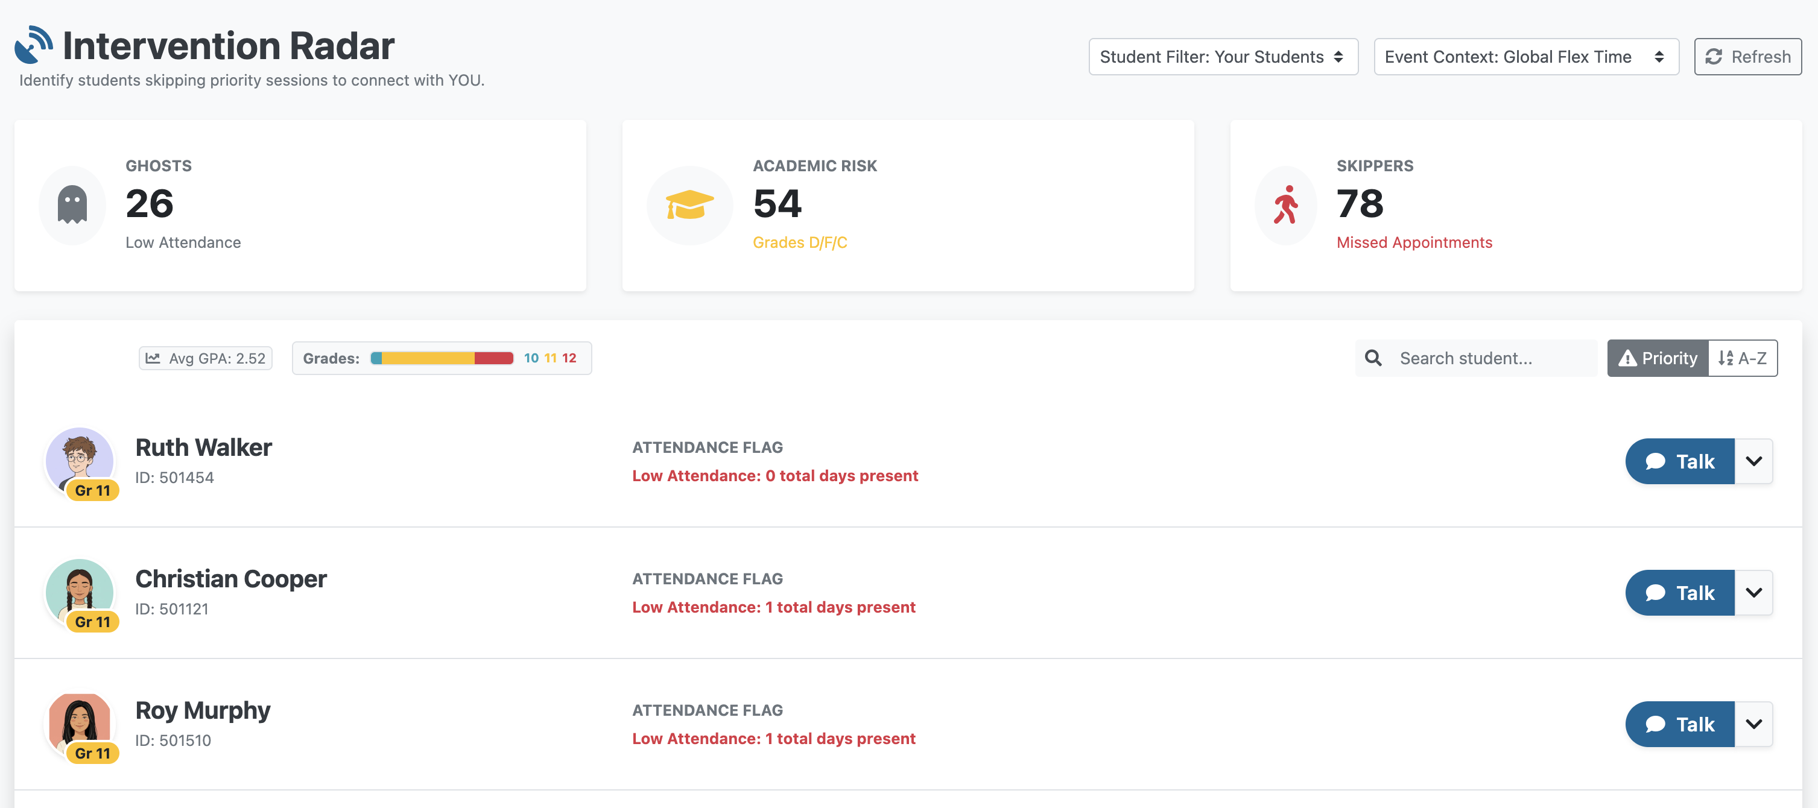Click the Intervention Radar satellite dish logo
The image size is (1818, 808).
coord(33,45)
